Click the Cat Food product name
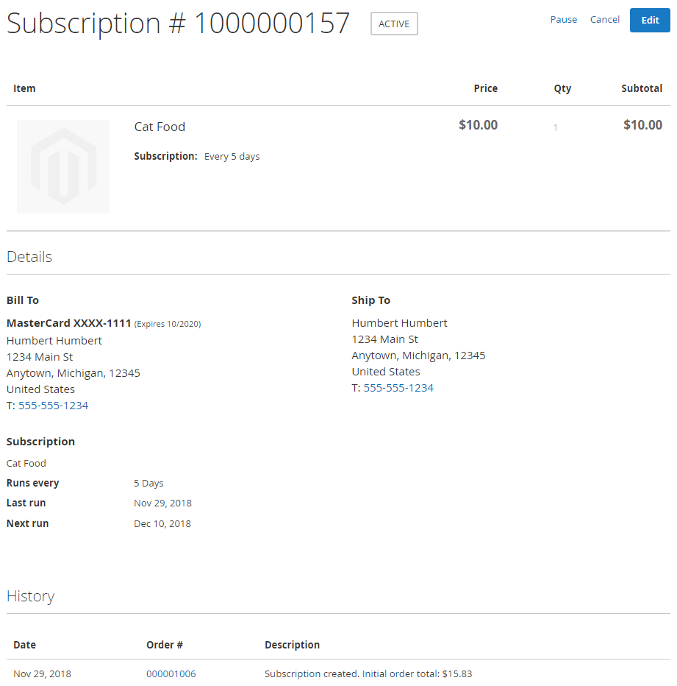677x686 pixels. 160,127
